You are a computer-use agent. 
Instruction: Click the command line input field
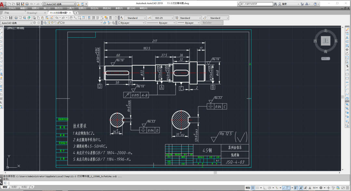pyautogui.click(x=175, y=183)
